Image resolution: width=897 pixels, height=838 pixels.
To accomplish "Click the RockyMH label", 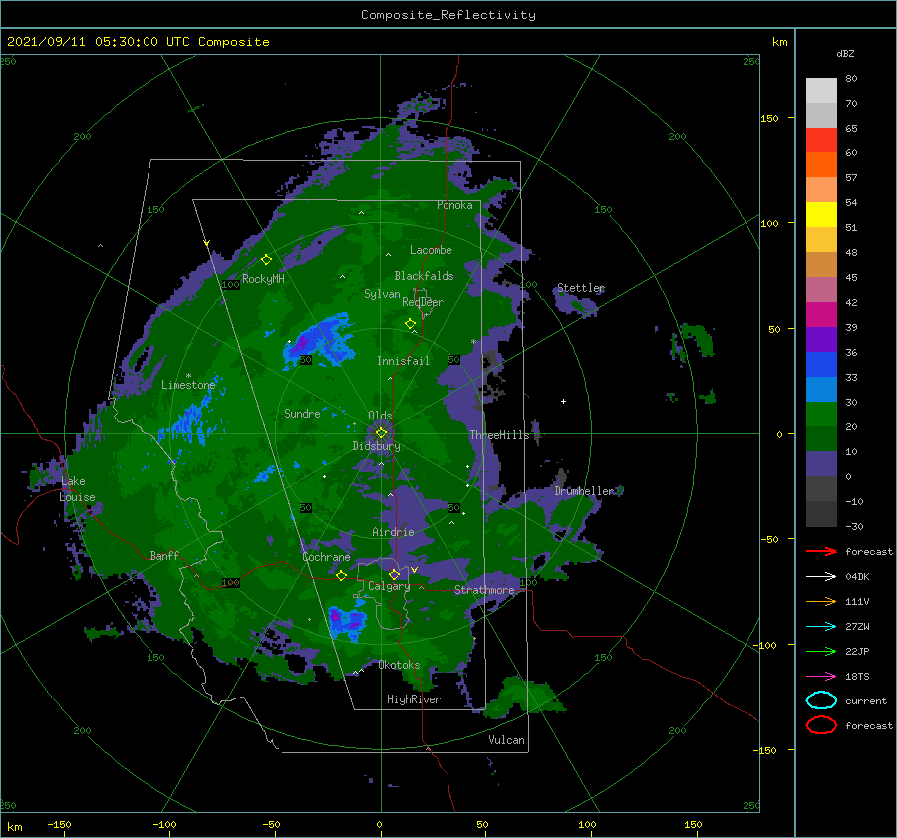I will point(263,279).
